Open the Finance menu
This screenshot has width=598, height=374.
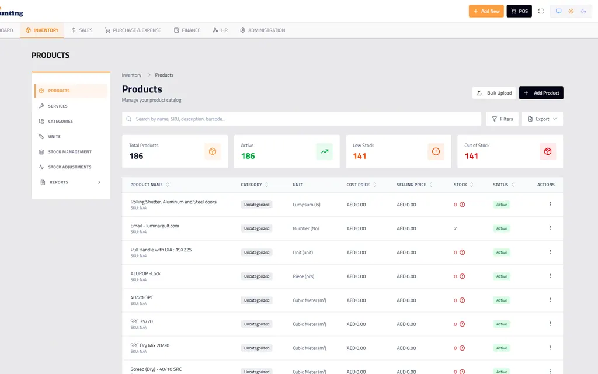tap(187, 30)
